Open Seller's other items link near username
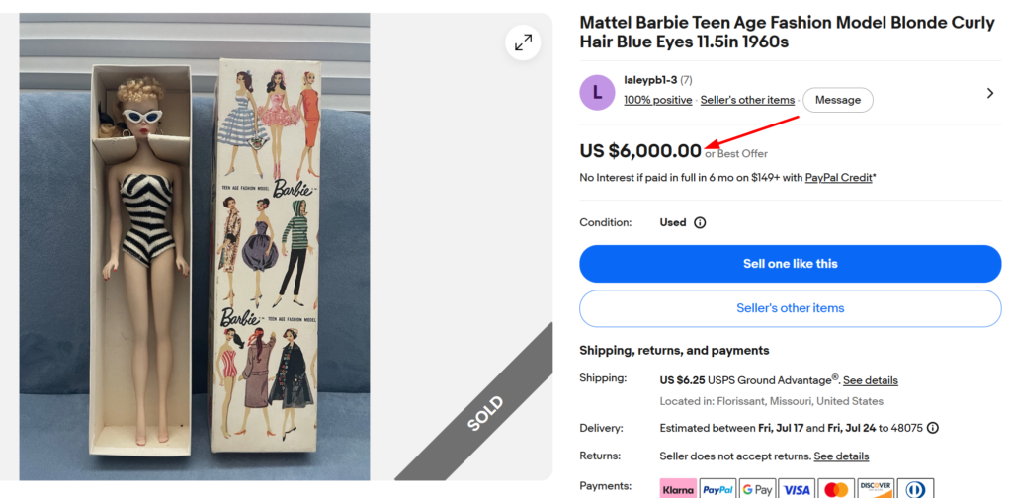1012x498 pixels. click(x=747, y=100)
